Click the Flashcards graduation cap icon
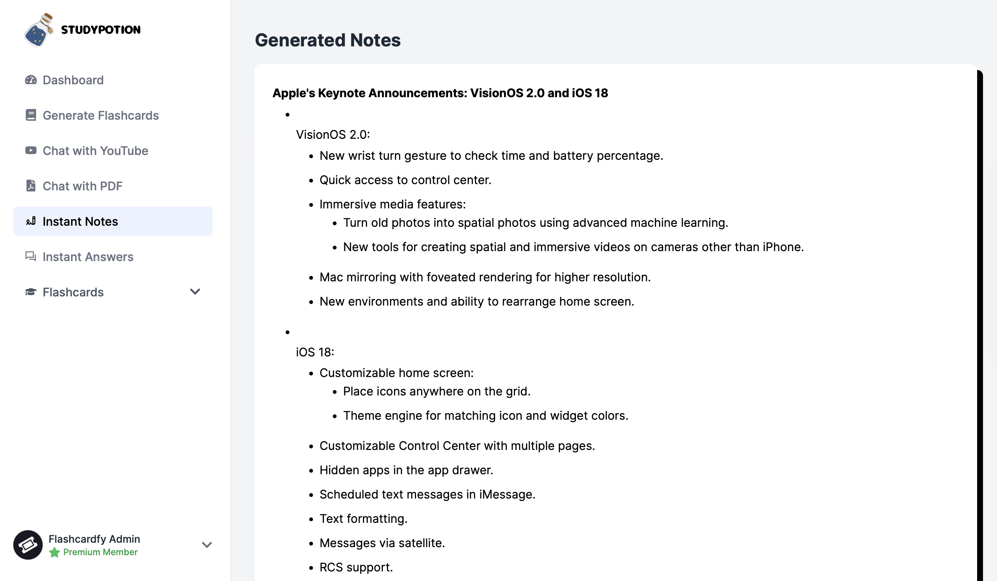Viewport: 997px width, 581px height. 31,292
